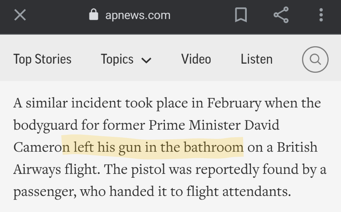Screen dimensions: 341x212
Task: Click the apnews.com address text
Action: (x=138, y=16)
